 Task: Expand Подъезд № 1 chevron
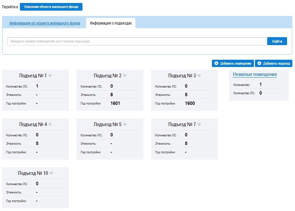coord(50,75)
